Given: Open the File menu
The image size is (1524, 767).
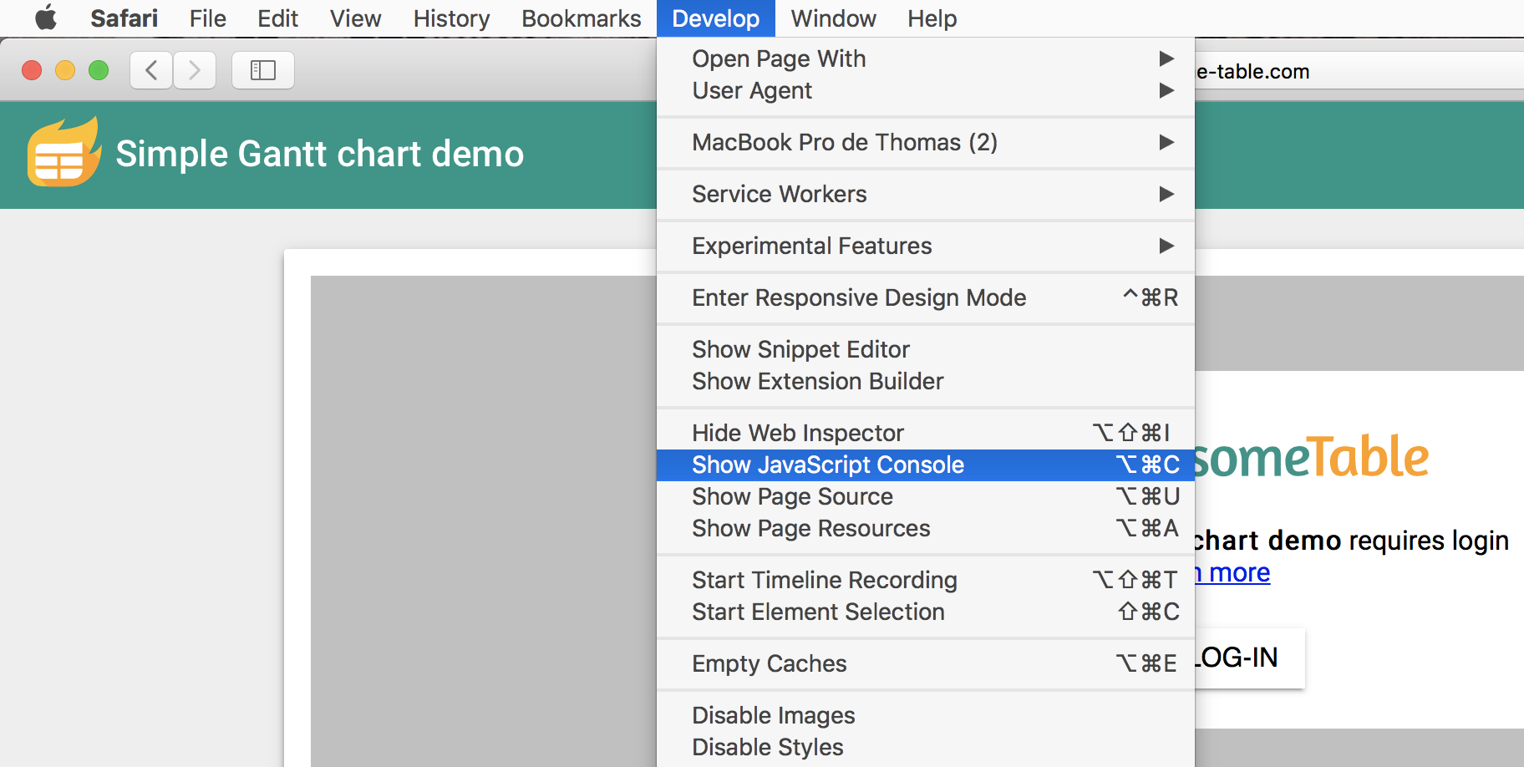Looking at the screenshot, I should point(207,18).
